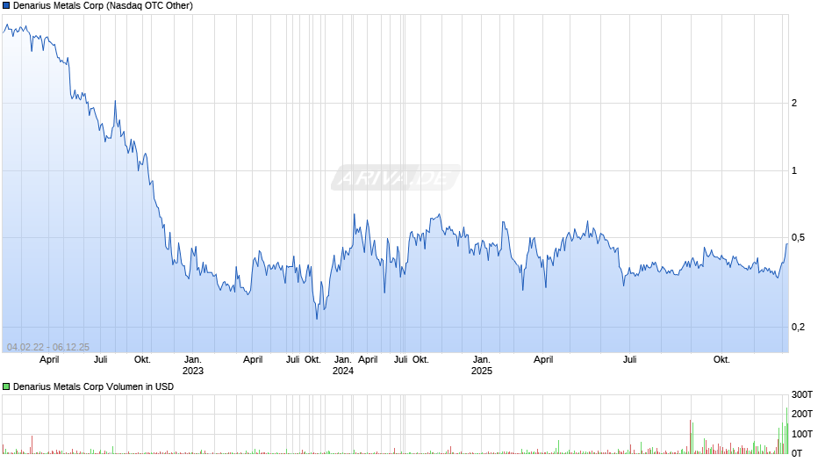
Task: Click the 'Denarius Metals Corp Volumen in USD' label
Action: (93, 386)
